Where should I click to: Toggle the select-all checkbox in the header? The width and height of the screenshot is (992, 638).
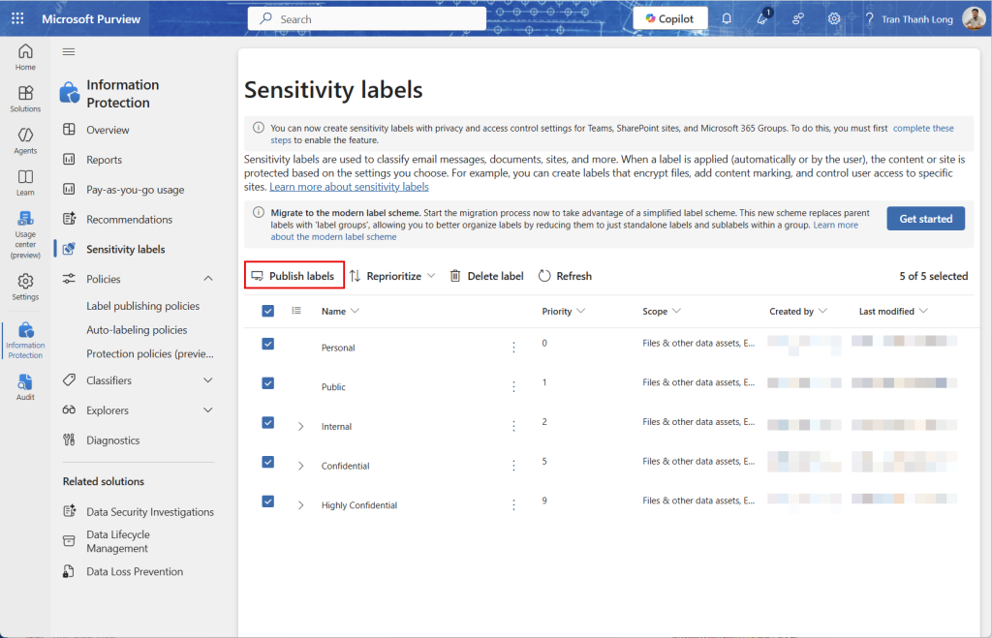point(268,311)
